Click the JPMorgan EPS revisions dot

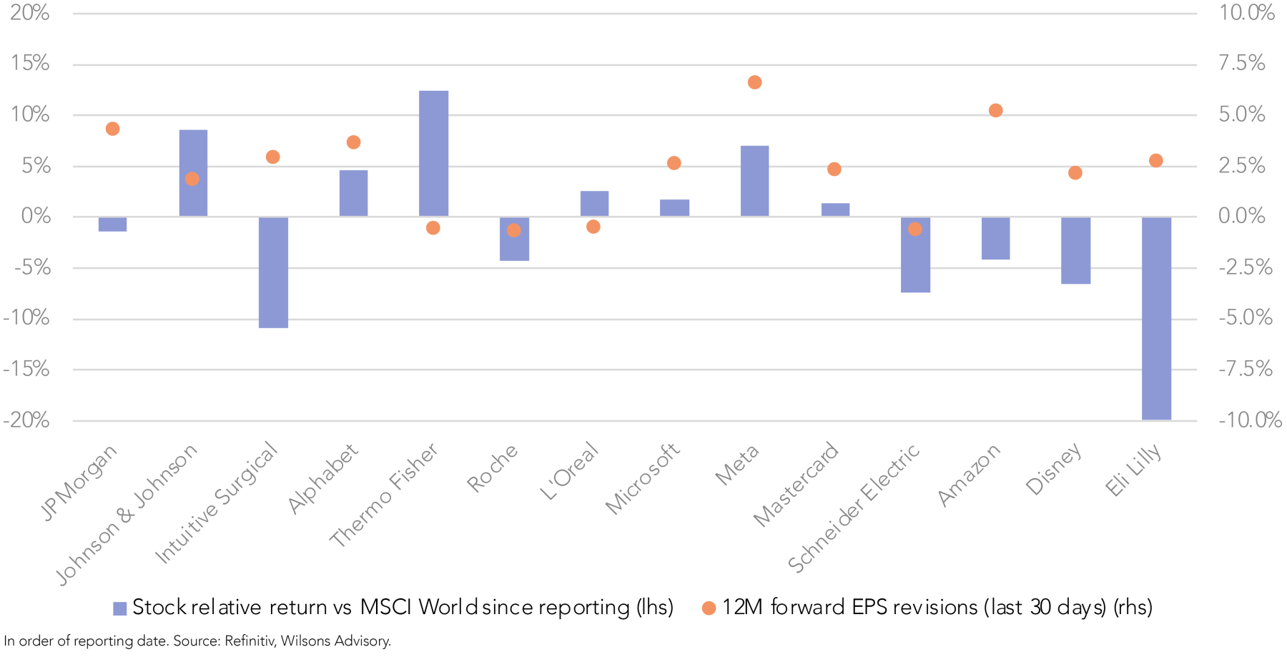(112, 129)
